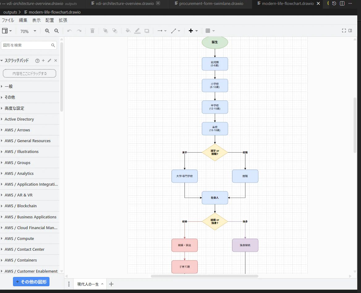
Task: Open the connection arrow style dropdown
Action: pos(162,31)
